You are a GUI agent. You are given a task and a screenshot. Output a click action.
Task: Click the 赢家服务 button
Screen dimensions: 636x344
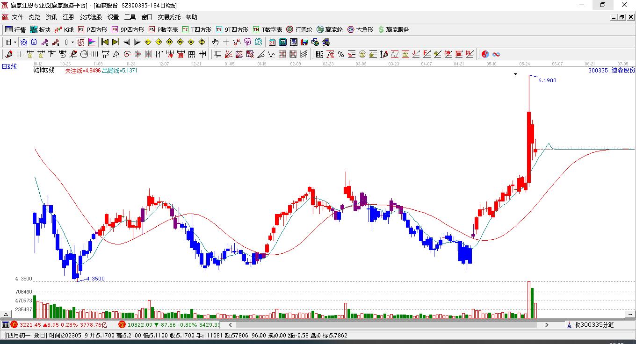tap(393, 29)
